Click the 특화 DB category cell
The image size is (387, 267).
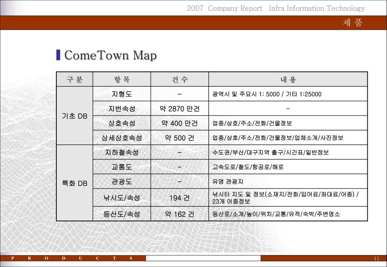point(75,183)
